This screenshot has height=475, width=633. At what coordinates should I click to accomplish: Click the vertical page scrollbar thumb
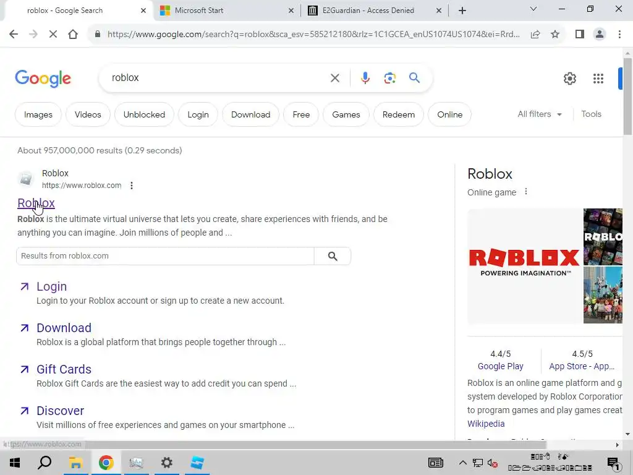pyautogui.click(x=627, y=96)
